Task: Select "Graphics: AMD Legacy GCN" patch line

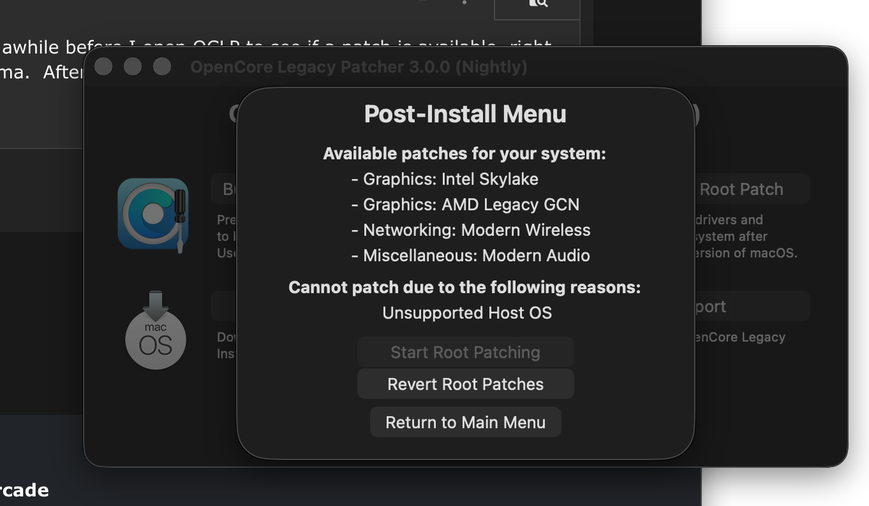Action: [465, 205]
